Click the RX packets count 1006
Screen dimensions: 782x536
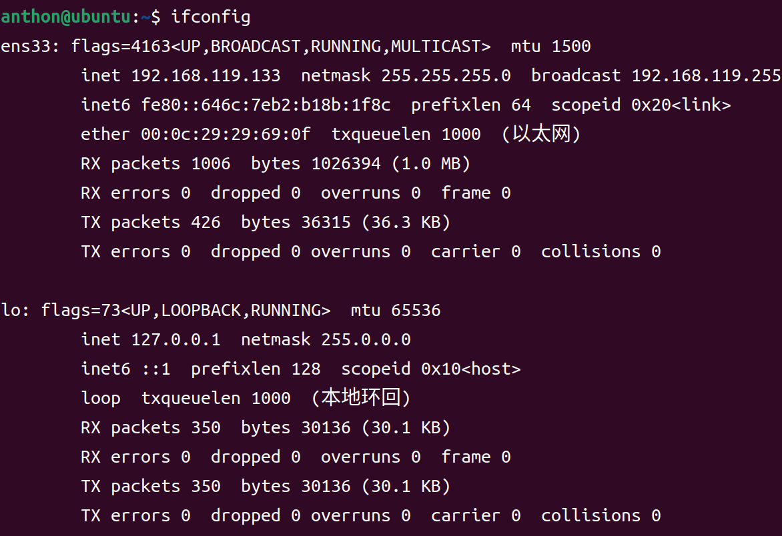(211, 164)
